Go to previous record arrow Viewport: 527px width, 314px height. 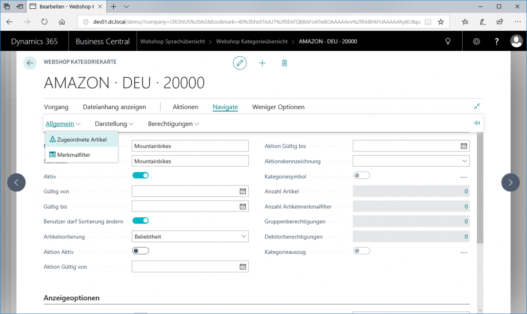17,182
